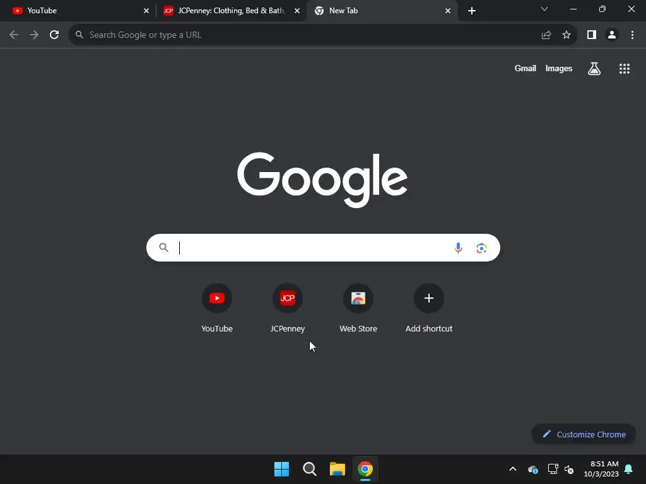Reload the current page
This screenshot has width=646, height=484.
point(54,35)
